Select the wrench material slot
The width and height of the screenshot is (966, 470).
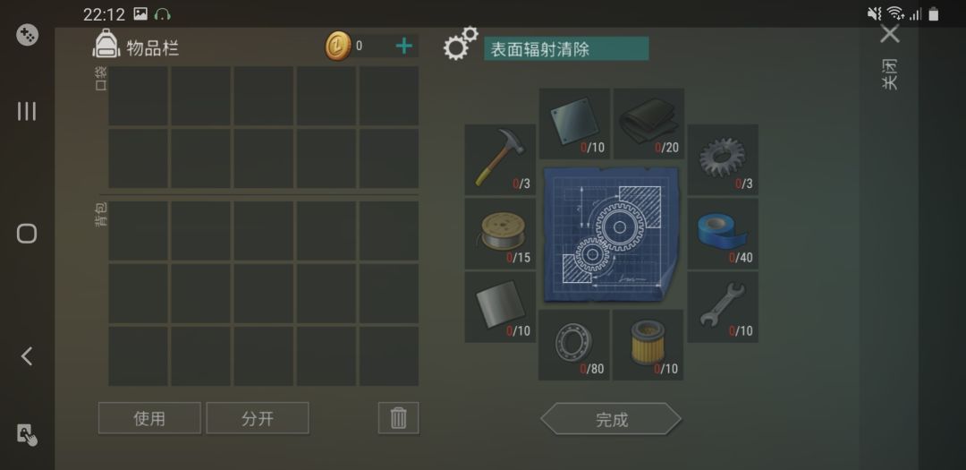click(x=723, y=307)
